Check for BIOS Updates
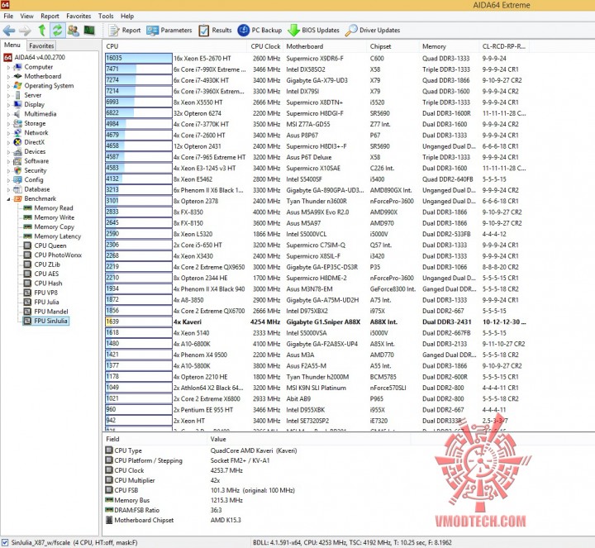 (x=313, y=30)
